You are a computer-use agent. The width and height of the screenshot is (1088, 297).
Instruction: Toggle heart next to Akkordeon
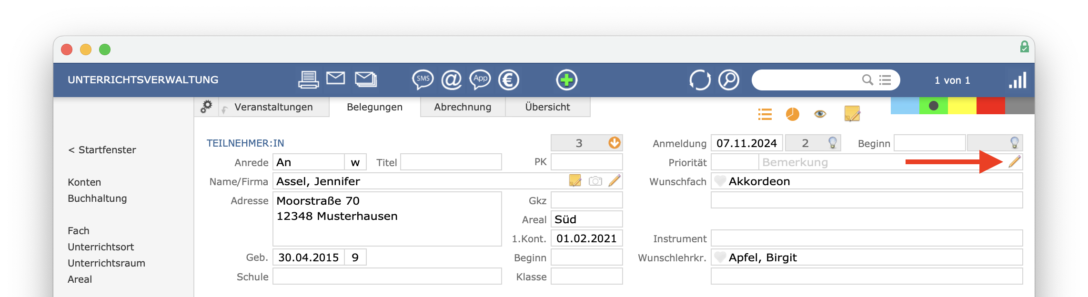pyautogui.click(x=720, y=181)
